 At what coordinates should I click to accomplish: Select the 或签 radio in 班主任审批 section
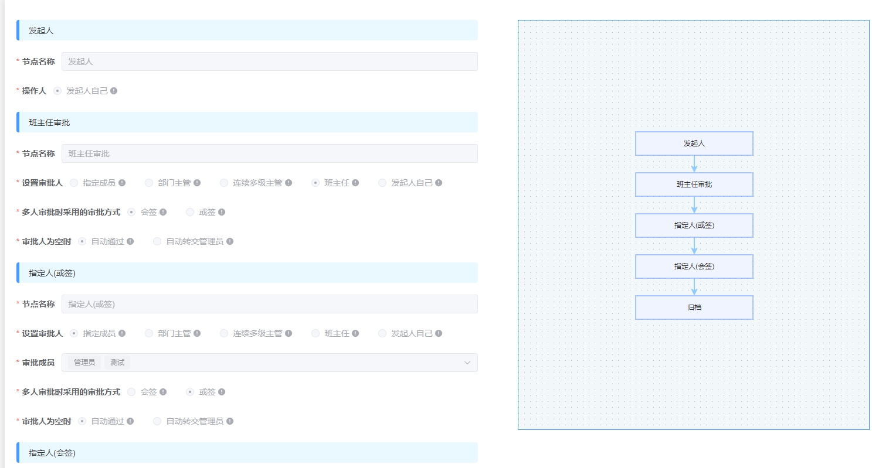pyautogui.click(x=189, y=212)
